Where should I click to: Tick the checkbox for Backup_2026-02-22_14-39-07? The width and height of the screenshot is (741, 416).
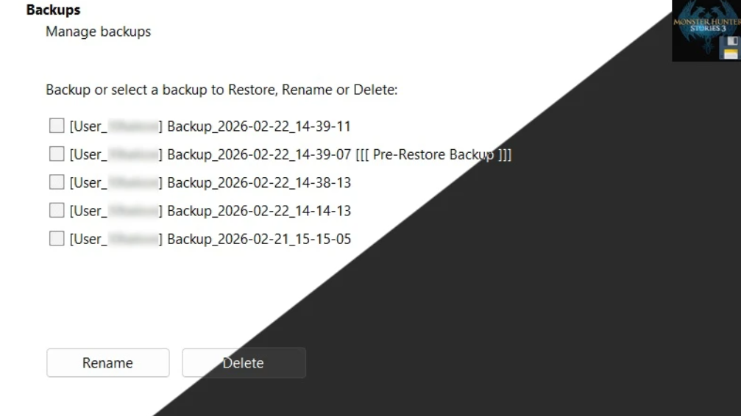(x=57, y=154)
